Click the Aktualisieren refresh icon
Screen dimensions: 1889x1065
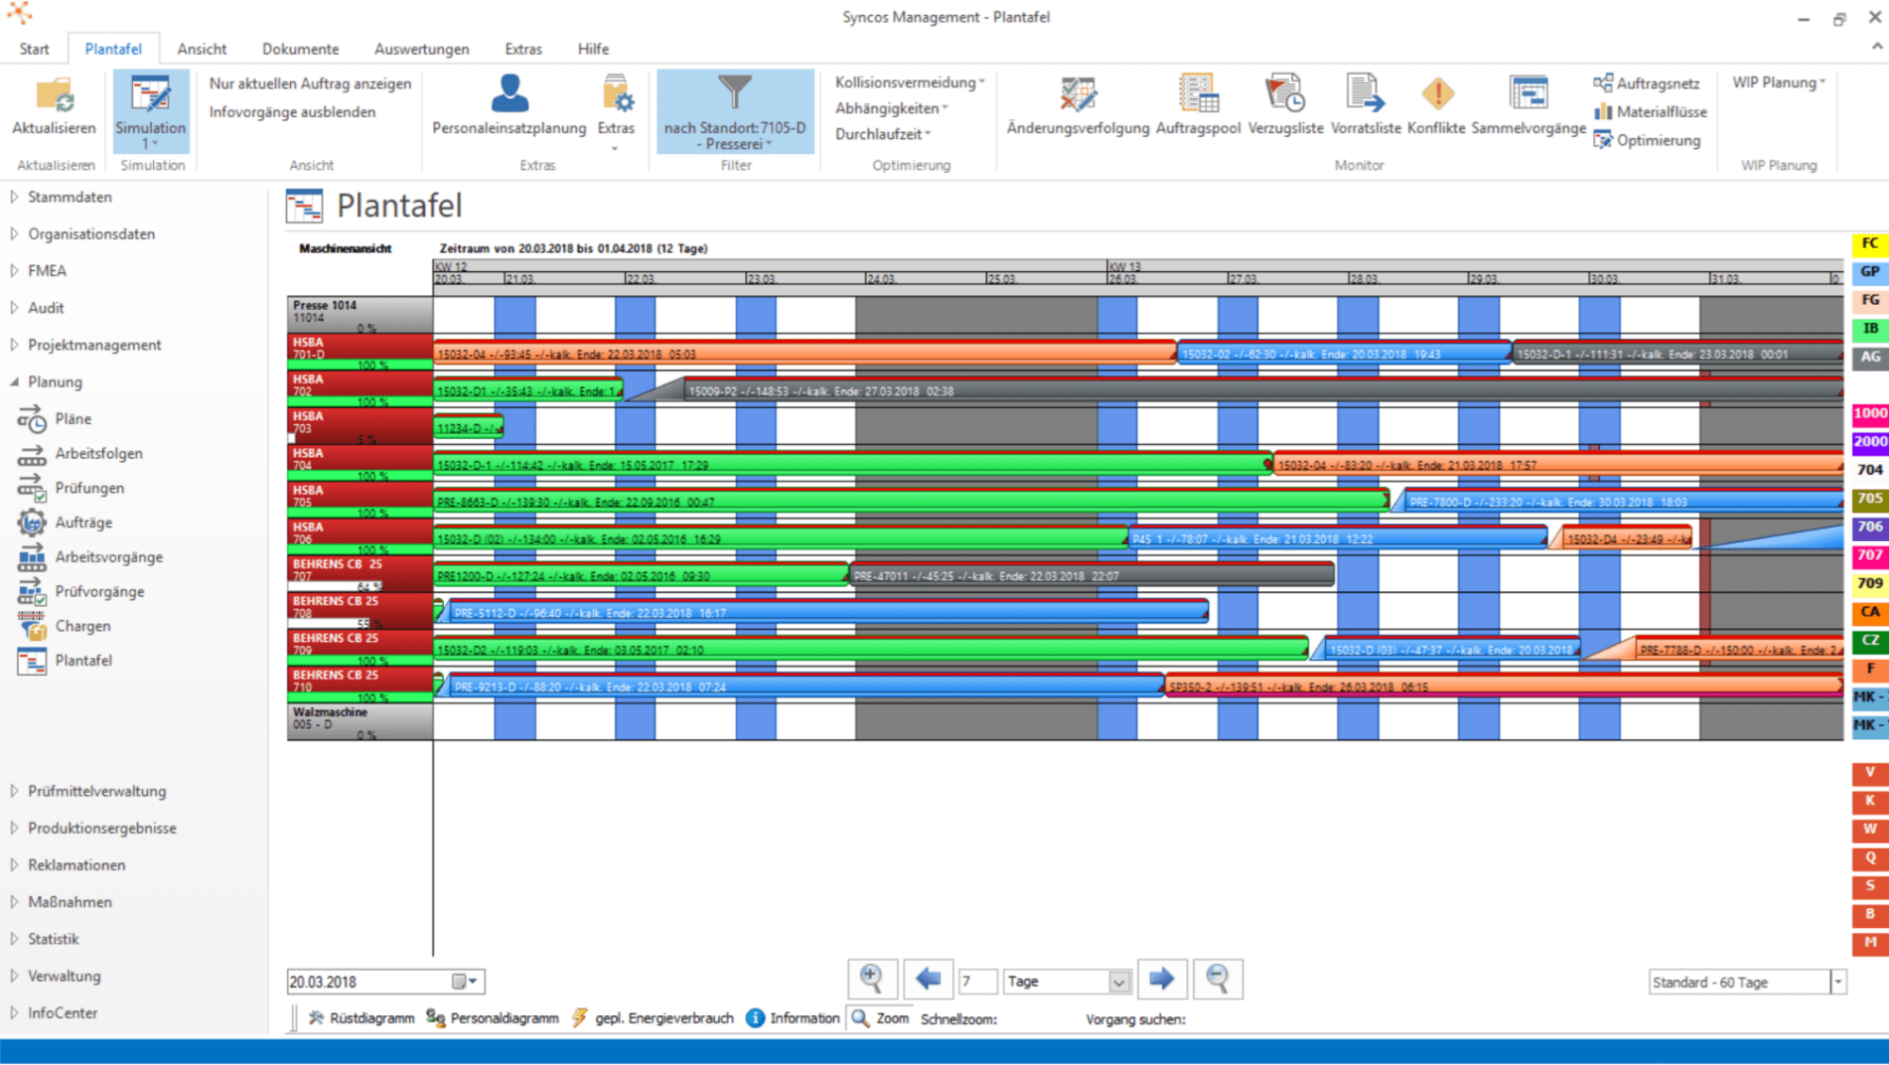54,95
